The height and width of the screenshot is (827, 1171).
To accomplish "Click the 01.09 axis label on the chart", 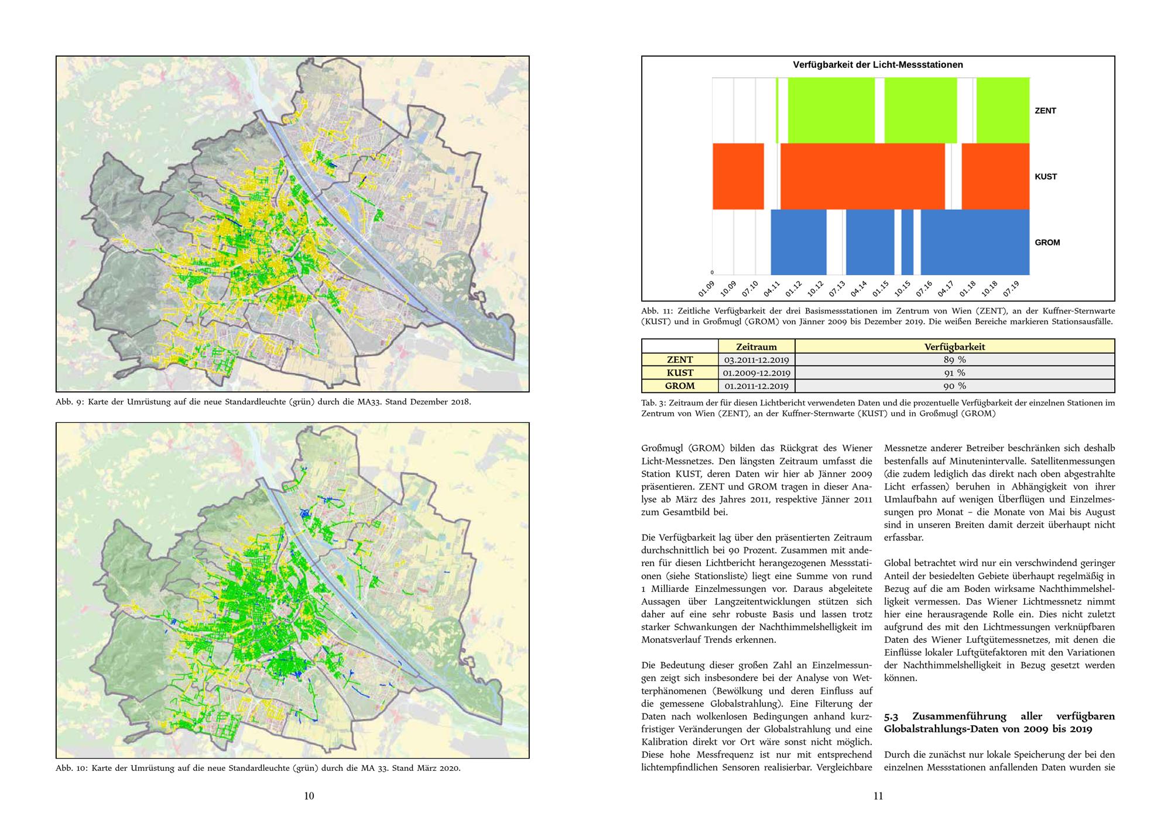I will point(707,288).
